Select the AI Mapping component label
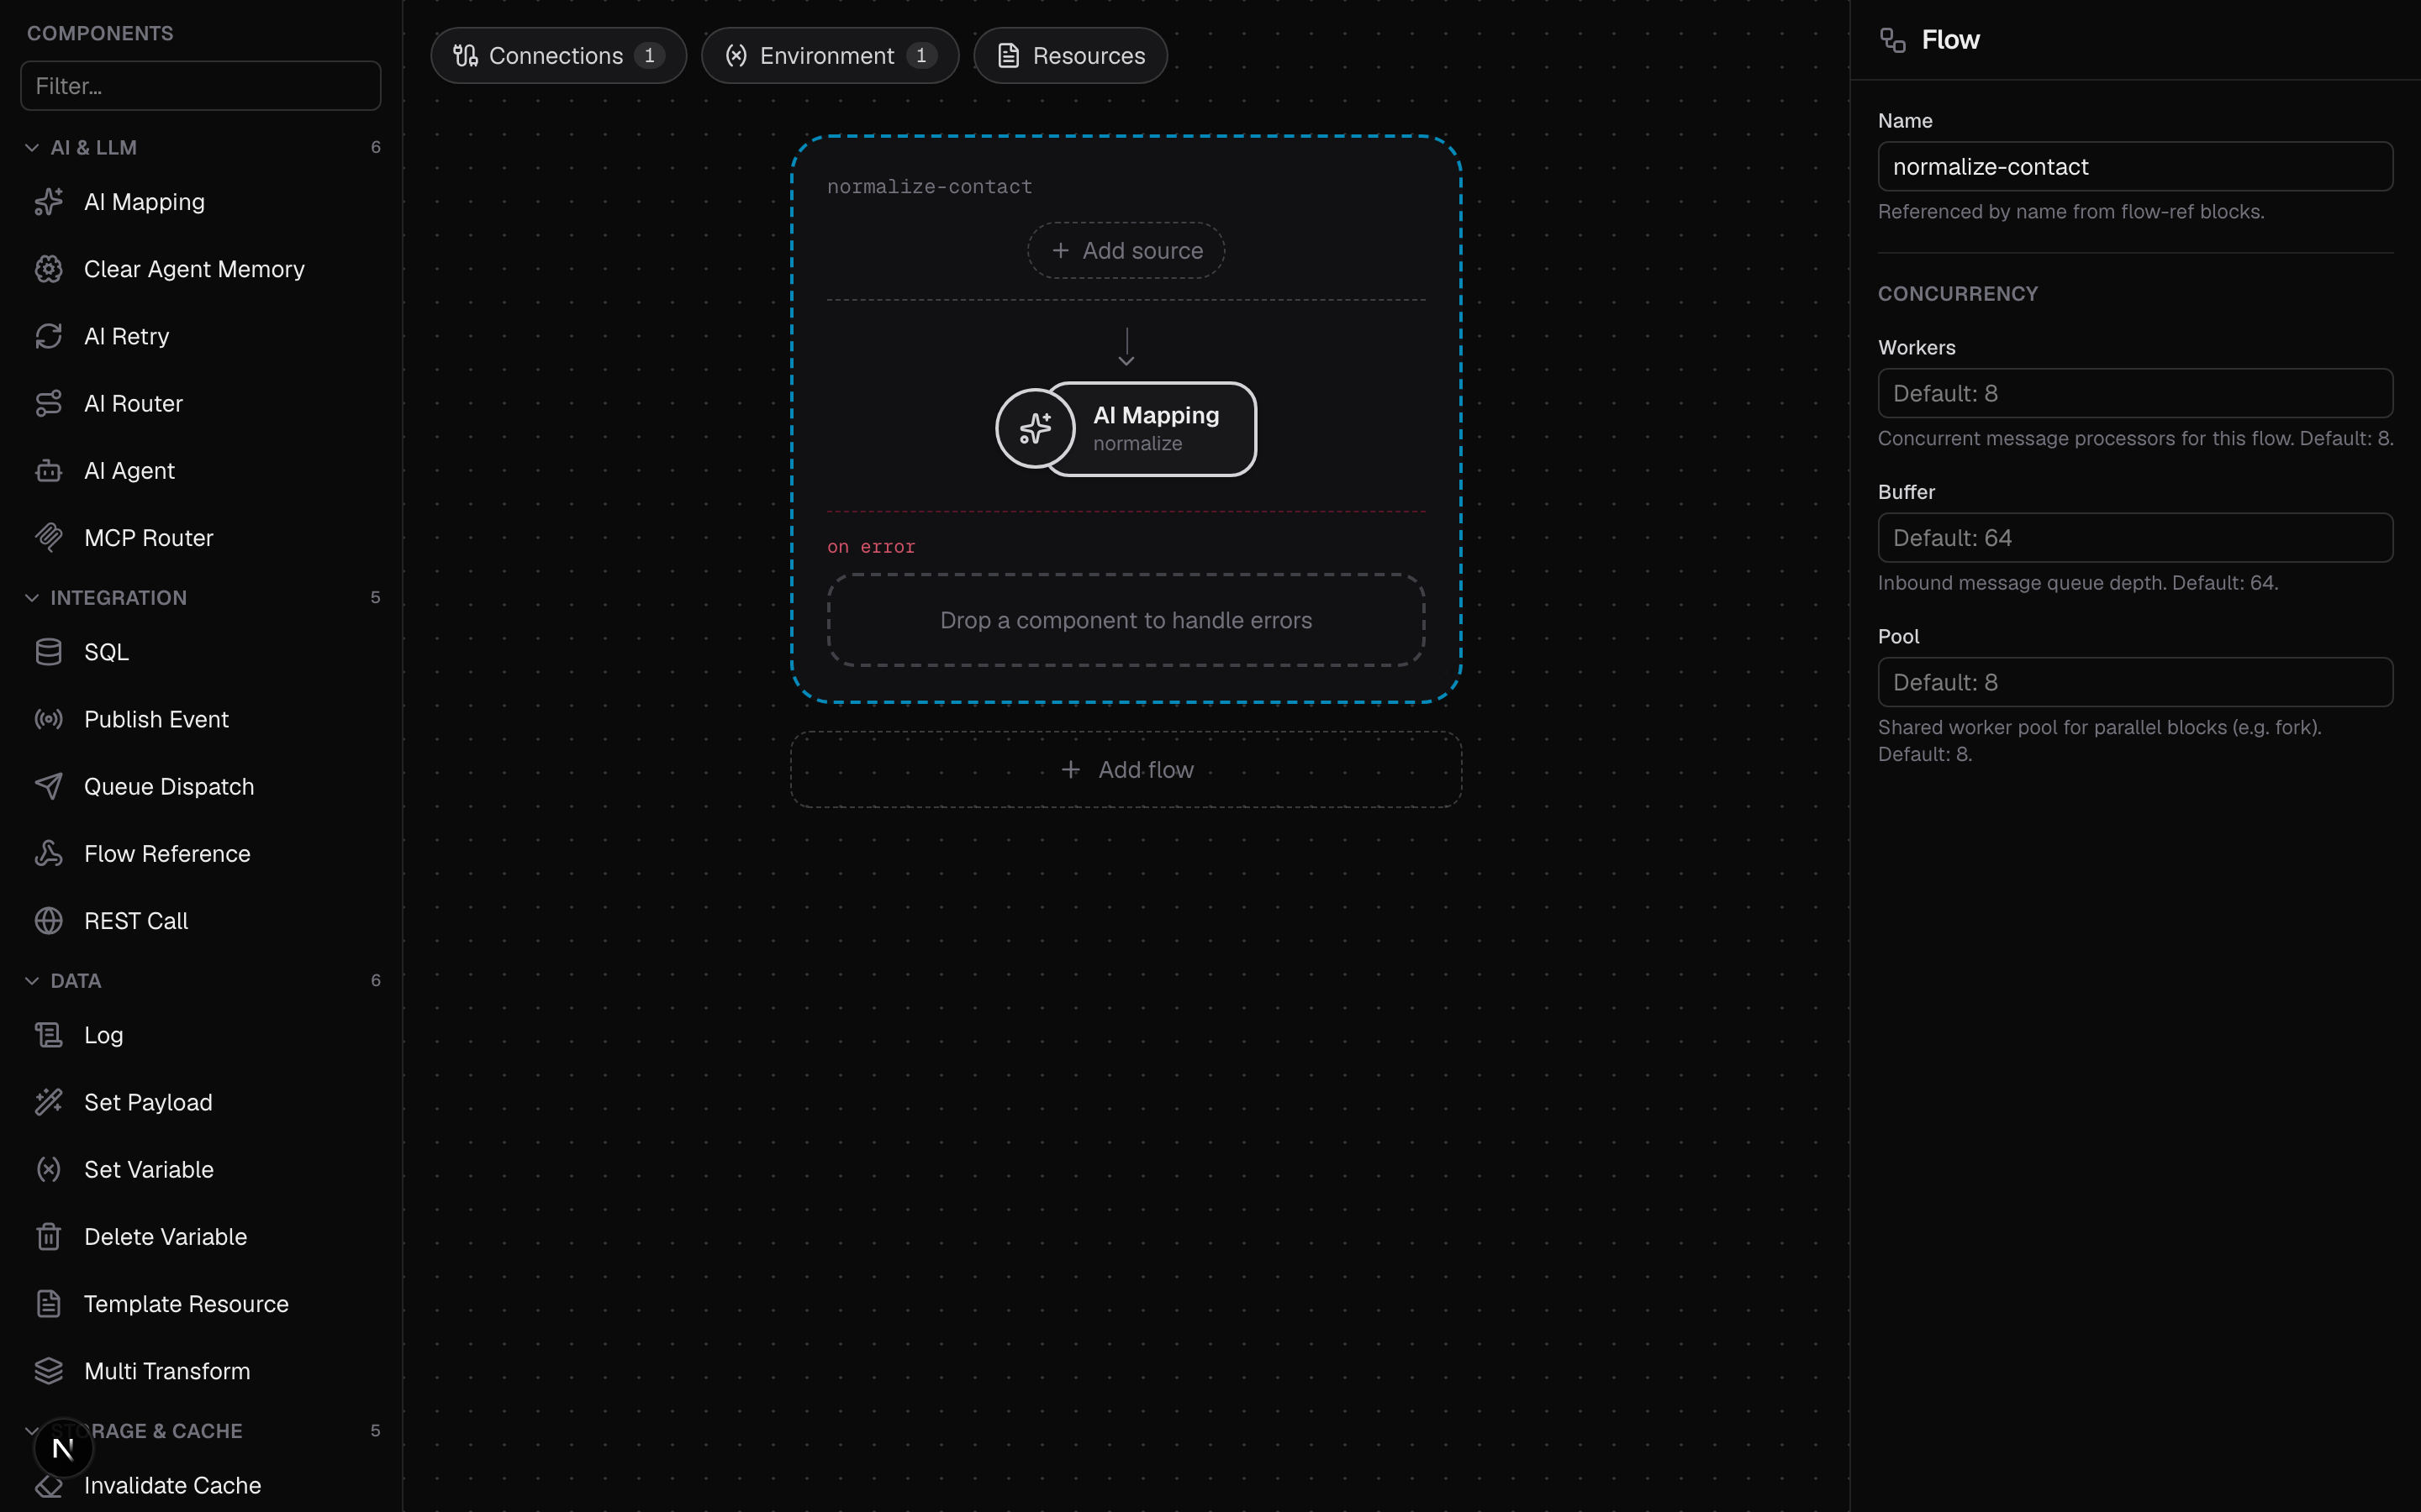The image size is (2421, 1512). (x=144, y=202)
